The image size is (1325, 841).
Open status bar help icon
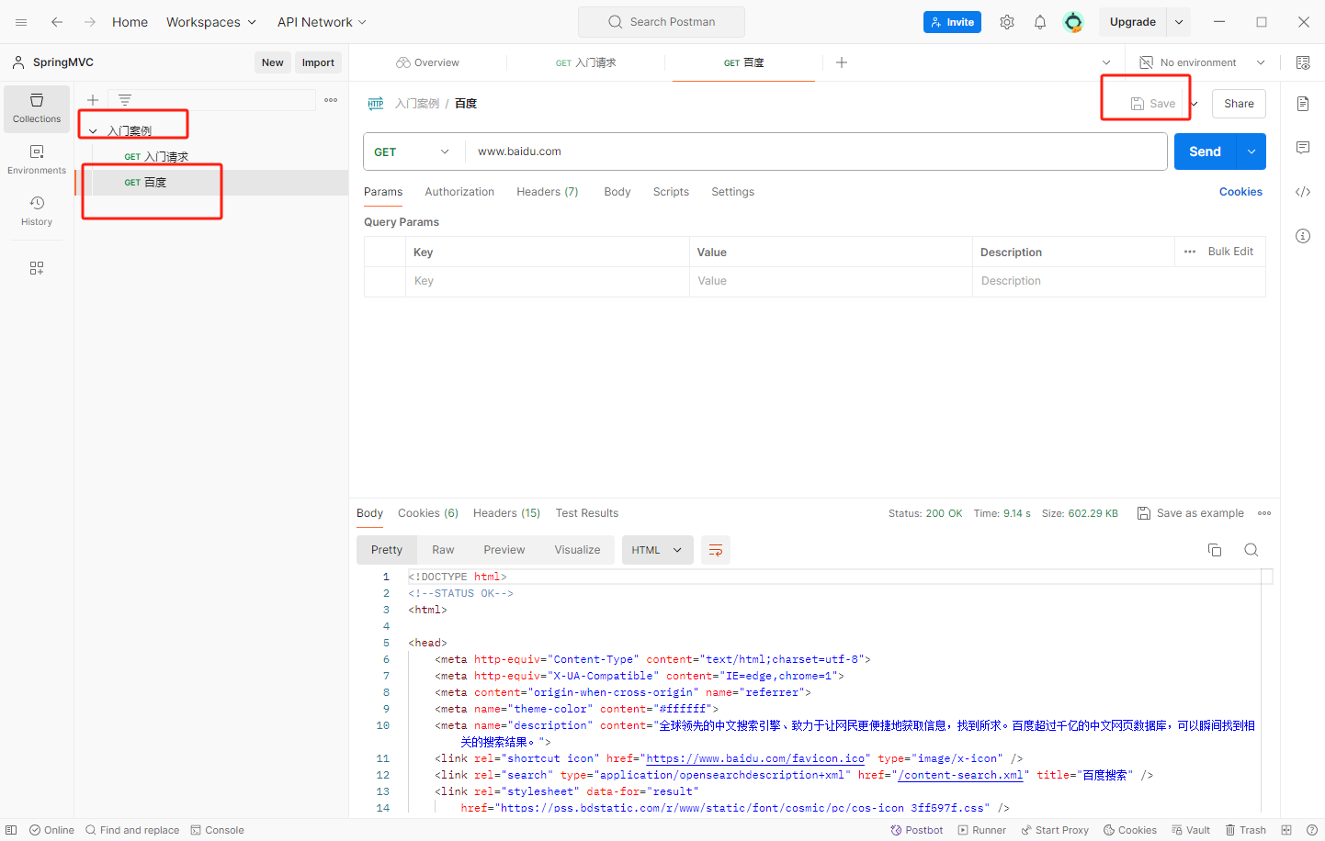(x=1312, y=830)
